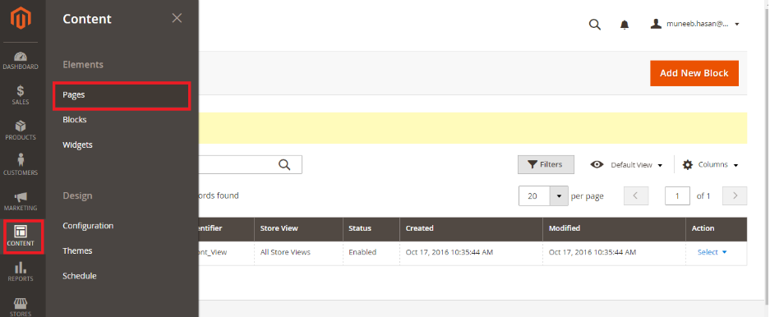This screenshot has width=770, height=317.
Task: Open the Select action dropdown in row
Action: 712,252
